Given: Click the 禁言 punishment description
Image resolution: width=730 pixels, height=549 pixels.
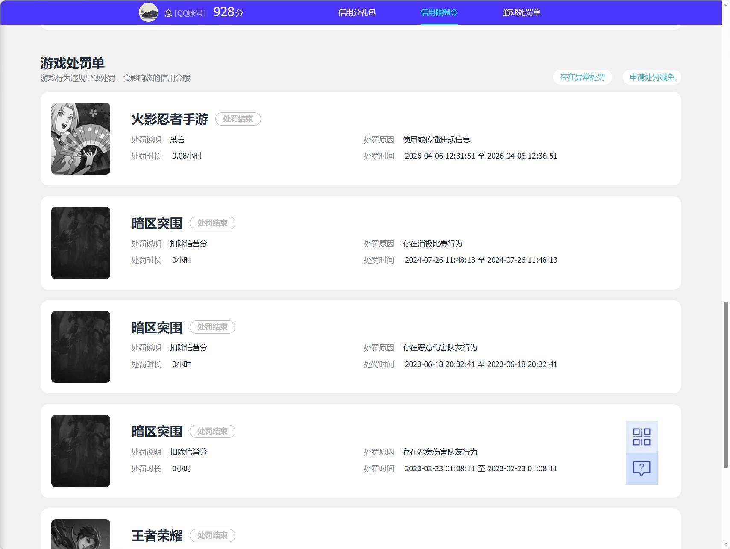Looking at the screenshot, I should point(177,140).
